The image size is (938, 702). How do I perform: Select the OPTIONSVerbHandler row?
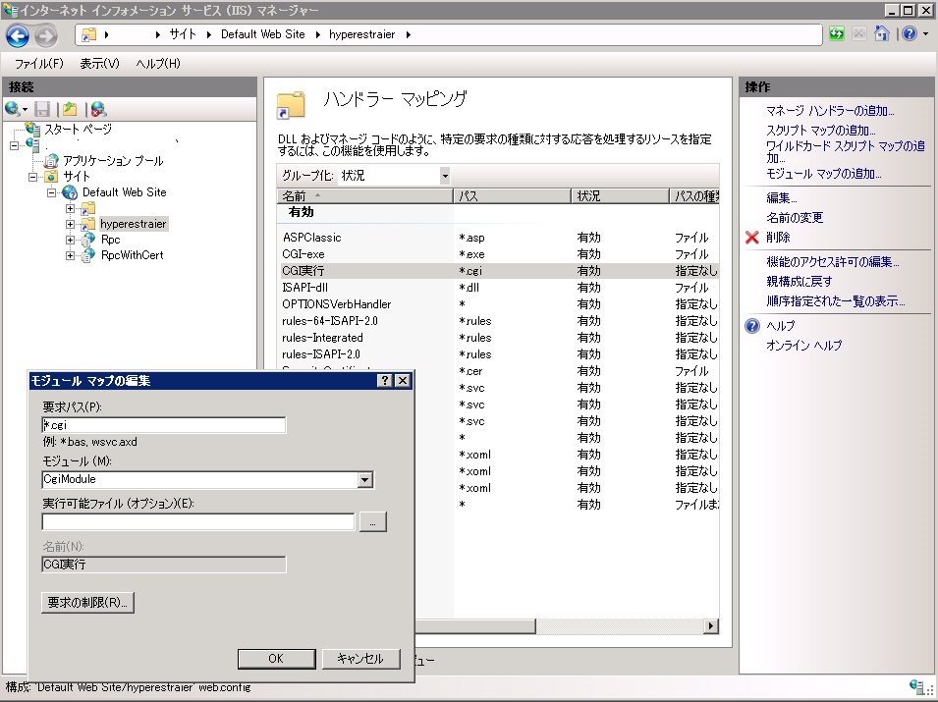[x=498, y=304]
